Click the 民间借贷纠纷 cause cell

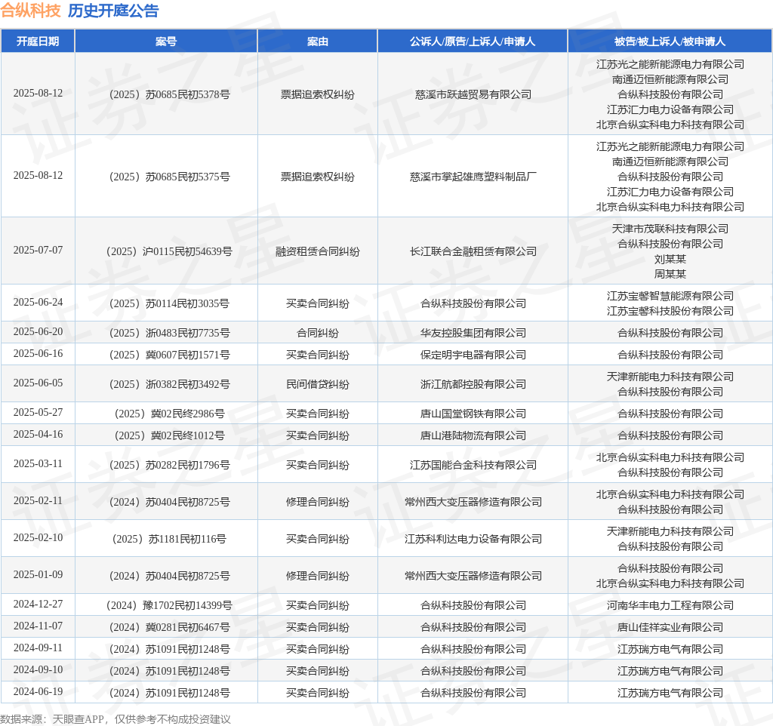coord(318,384)
